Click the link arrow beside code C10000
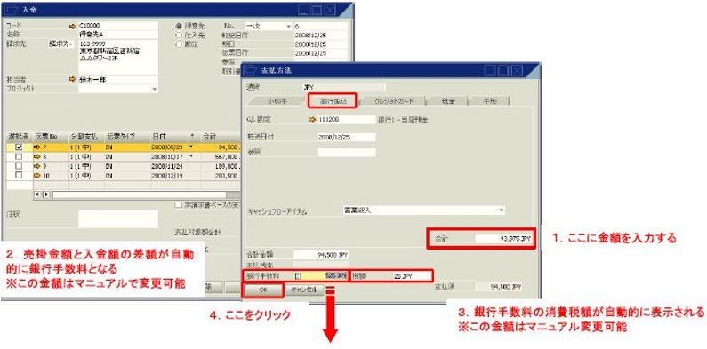 [73, 26]
